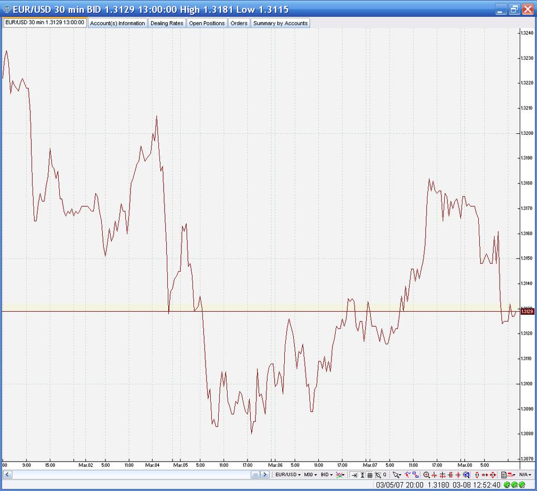Viewport: 537px width, 491px height.
Task: Click the Mar.07 time axis label
Action: (x=370, y=465)
